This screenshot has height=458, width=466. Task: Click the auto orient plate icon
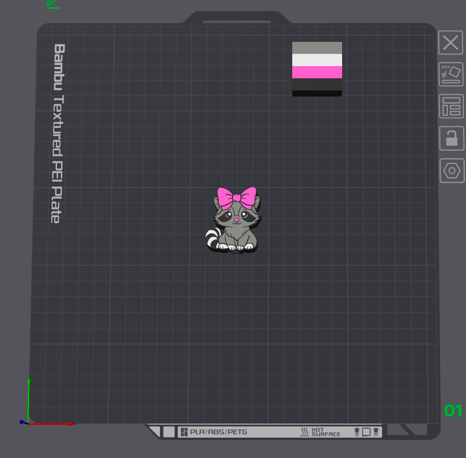coord(451,74)
